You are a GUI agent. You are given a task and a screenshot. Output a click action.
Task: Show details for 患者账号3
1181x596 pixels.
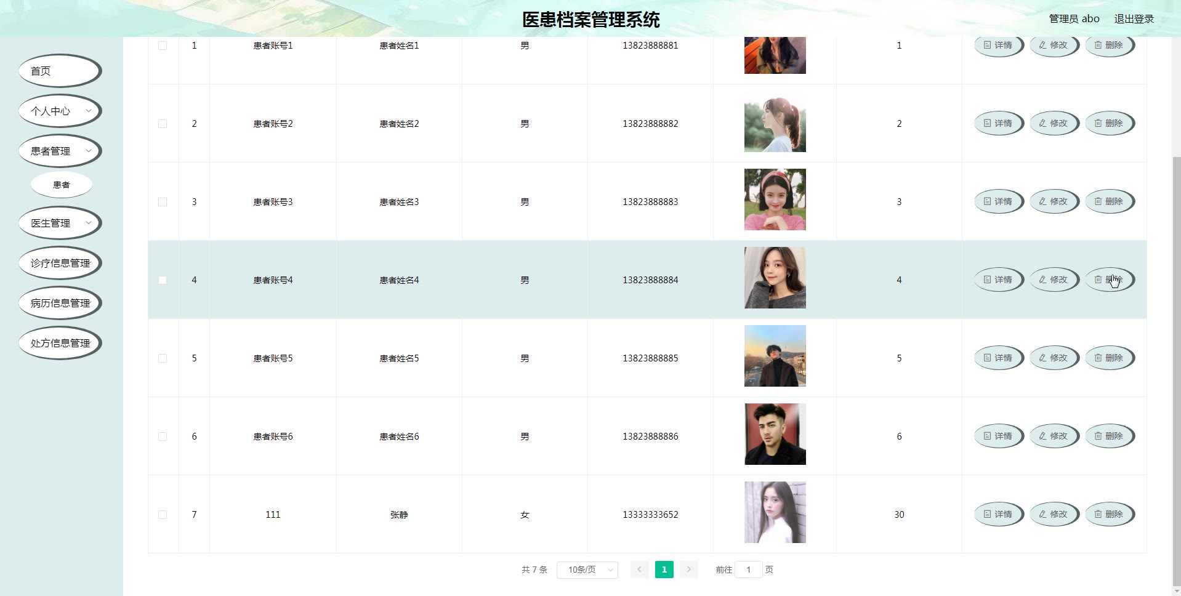click(998, 201)
